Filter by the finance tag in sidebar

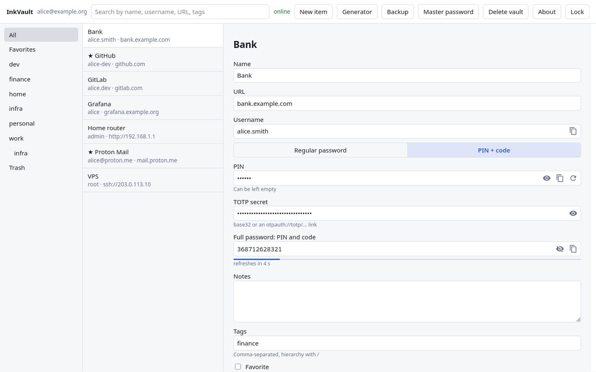point(41,79)
